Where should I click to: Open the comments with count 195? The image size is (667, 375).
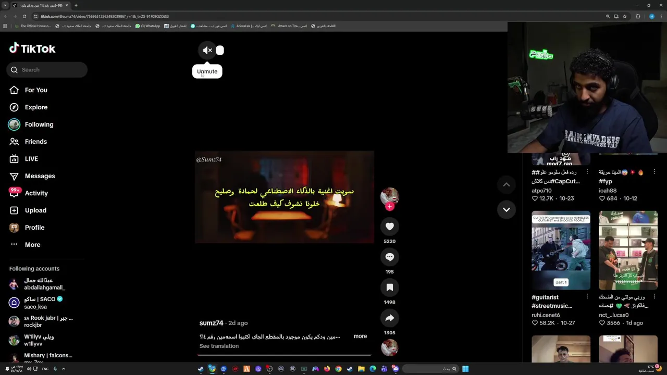click(x=389, y=257)
